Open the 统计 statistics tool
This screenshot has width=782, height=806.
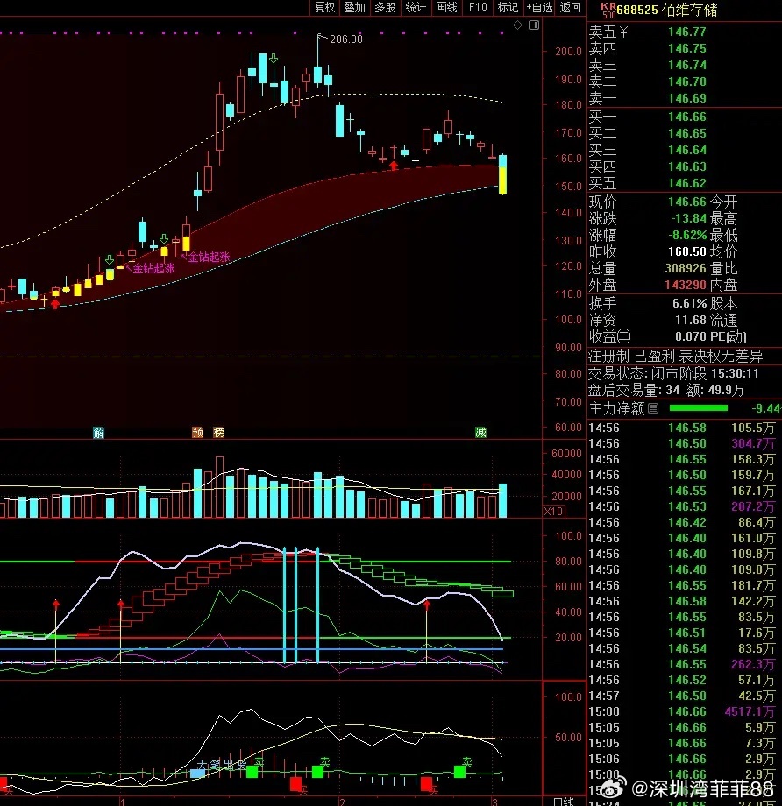coord(416,7)
